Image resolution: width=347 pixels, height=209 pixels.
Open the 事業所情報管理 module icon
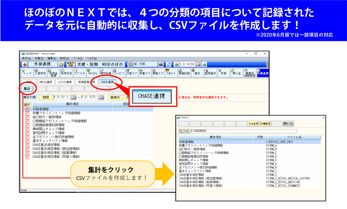tap(249, 73)
